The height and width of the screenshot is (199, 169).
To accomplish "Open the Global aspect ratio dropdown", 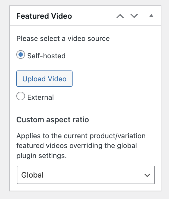I will (86, 175).
